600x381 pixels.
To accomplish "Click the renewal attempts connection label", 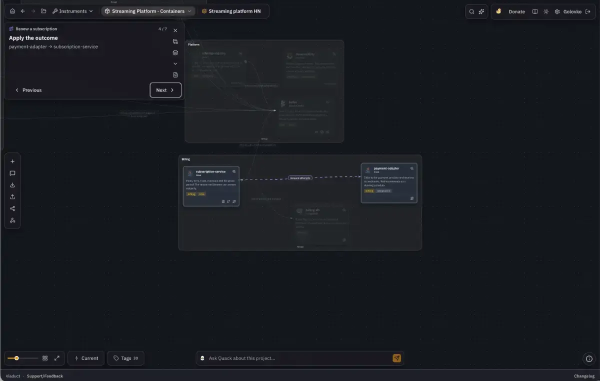I will pos(300,178).
